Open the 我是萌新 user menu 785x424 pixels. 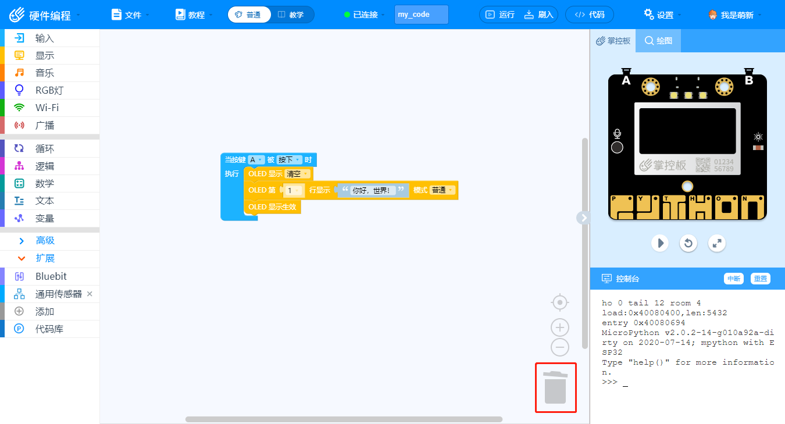point(735,15)
